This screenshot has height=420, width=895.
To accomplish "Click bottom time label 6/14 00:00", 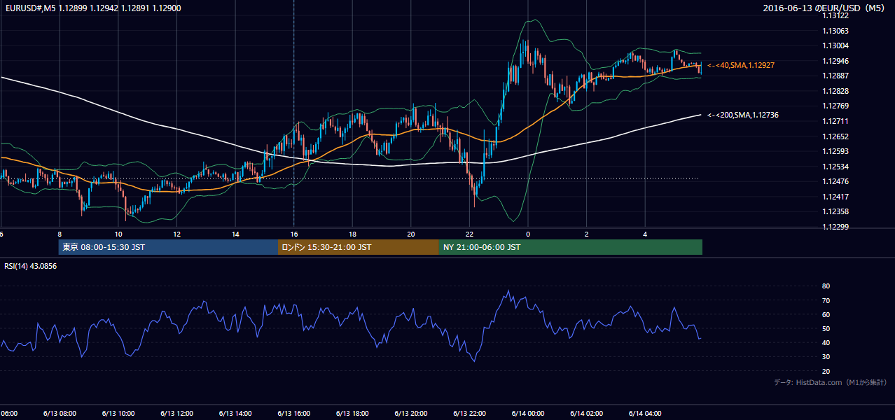I will tap(528, 413).
